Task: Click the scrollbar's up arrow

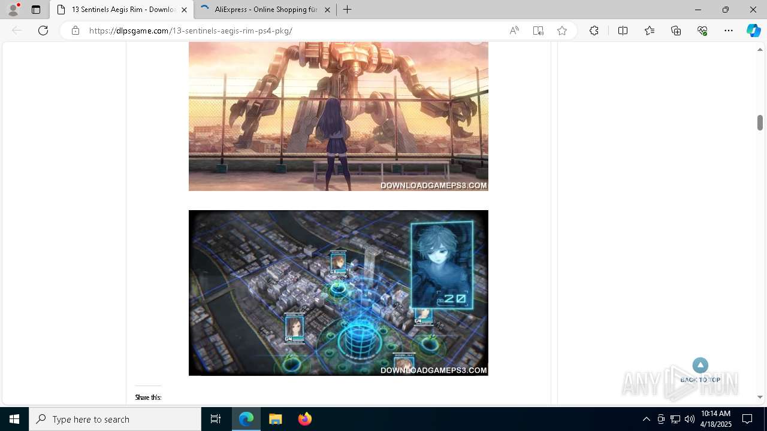Action: point(760,49)
